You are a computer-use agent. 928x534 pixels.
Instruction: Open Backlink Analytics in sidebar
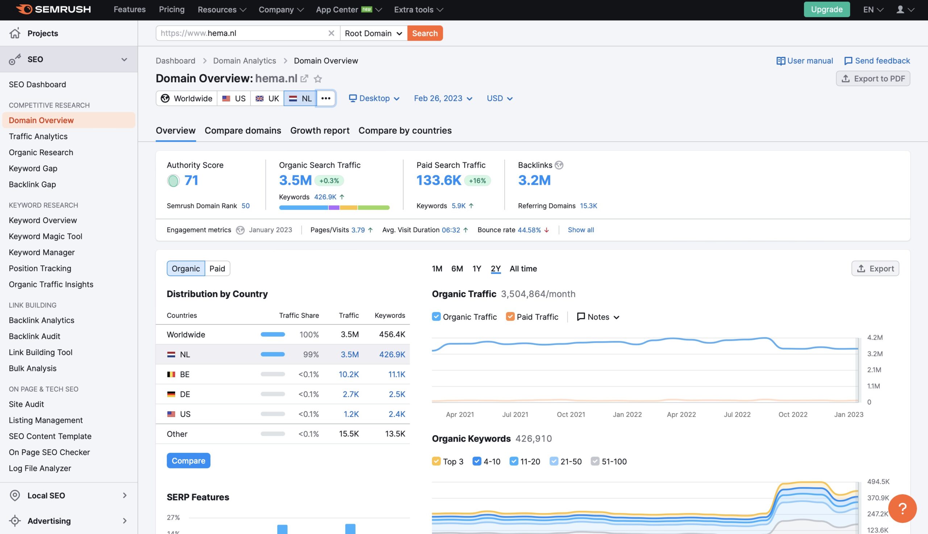41,320
